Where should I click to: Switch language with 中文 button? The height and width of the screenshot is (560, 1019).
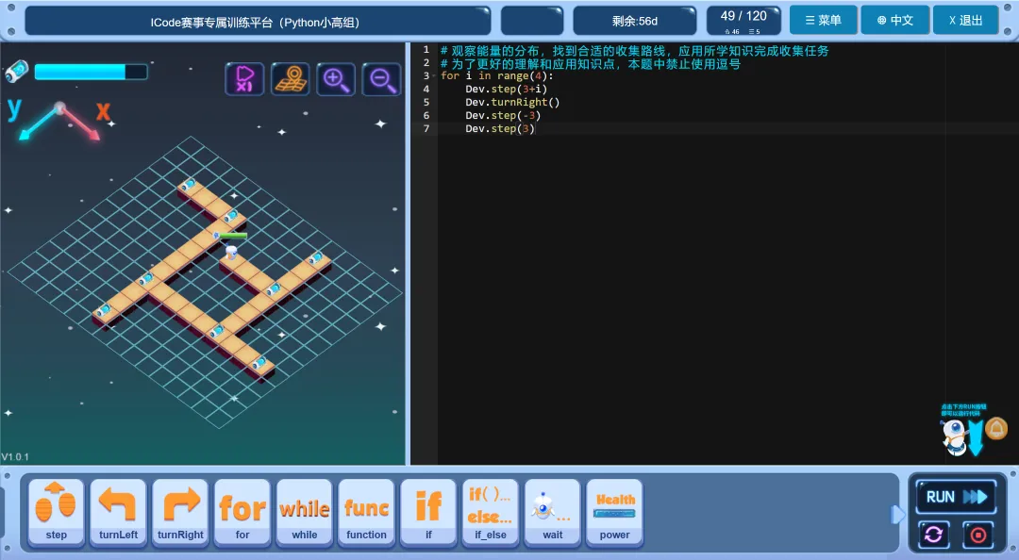894,20
